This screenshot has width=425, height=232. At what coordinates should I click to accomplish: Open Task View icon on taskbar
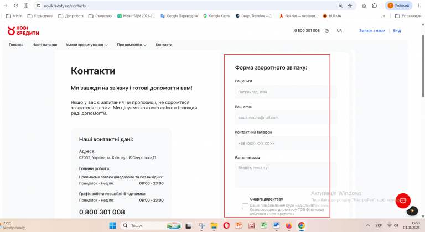point(189,225)
